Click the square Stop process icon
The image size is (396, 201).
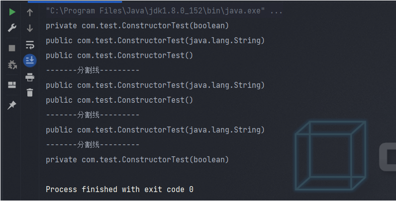[12, 48]
